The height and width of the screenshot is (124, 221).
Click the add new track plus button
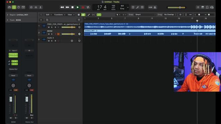pos(41,20)
